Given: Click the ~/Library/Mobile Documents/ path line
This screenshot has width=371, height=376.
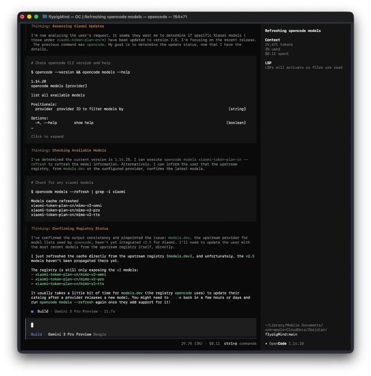Looking at the screenshot, I should (294, 325).
